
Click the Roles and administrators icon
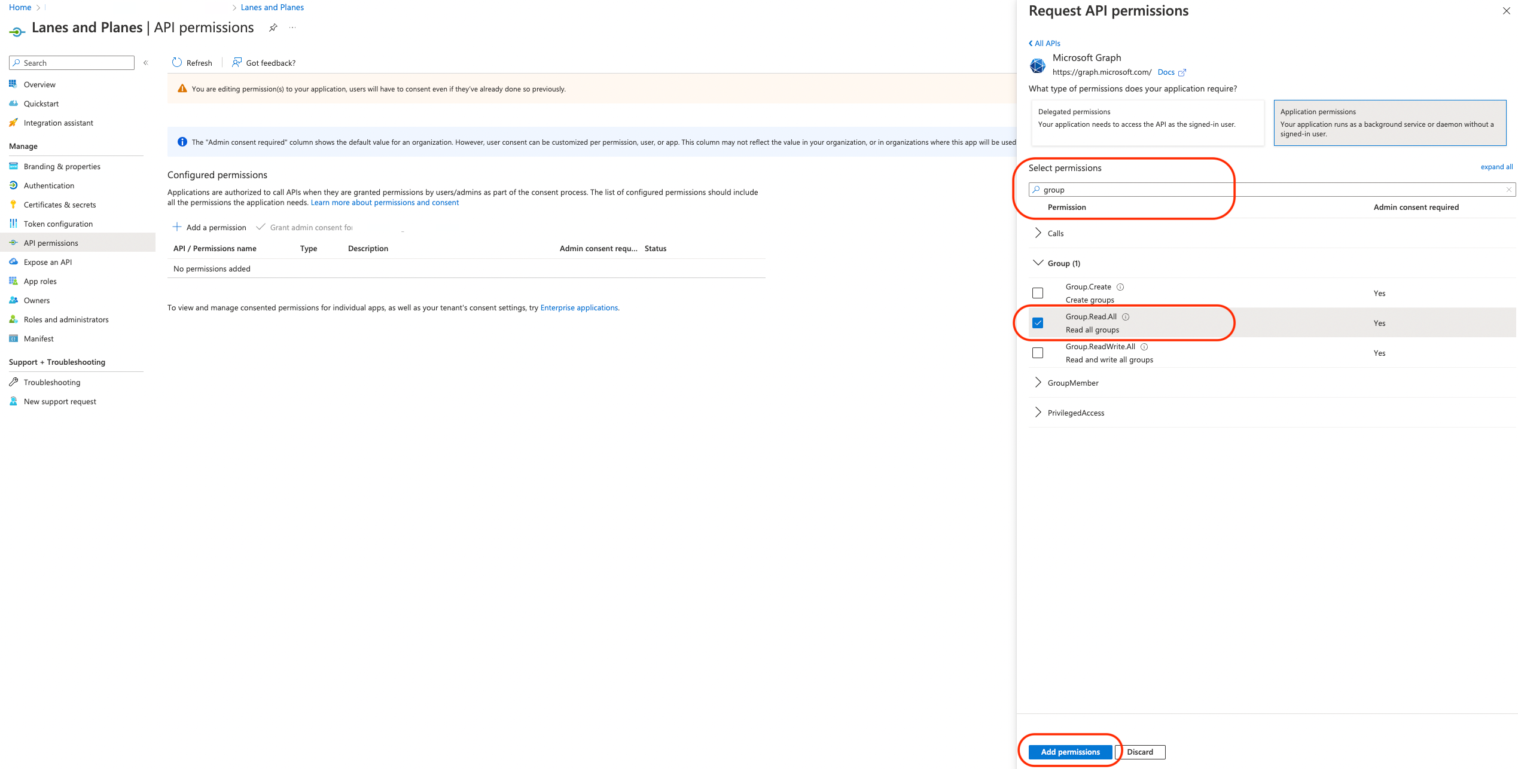(13, 319)
